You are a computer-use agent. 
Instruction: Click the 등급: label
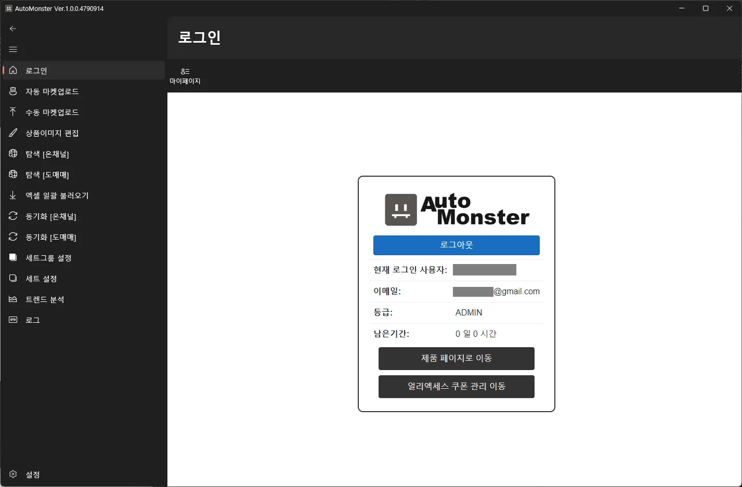(x=383, y=312)
